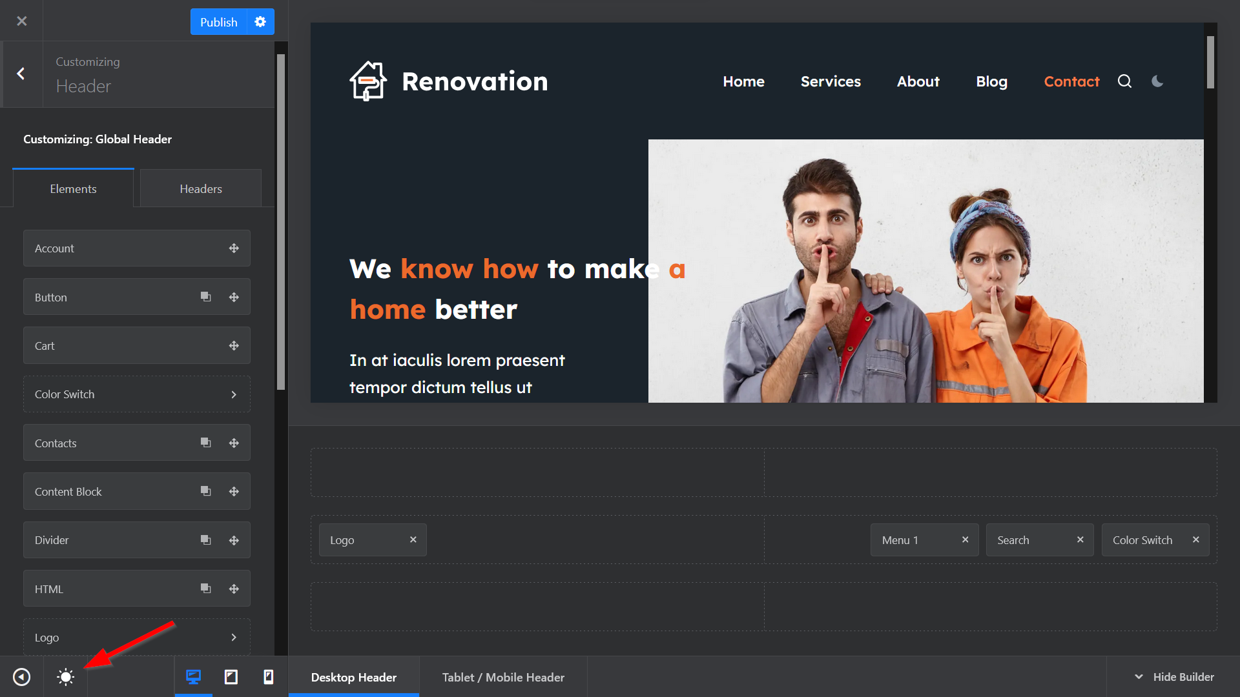Click Home in the preview menu
The image size is (1240, 697).
point(743,82)
